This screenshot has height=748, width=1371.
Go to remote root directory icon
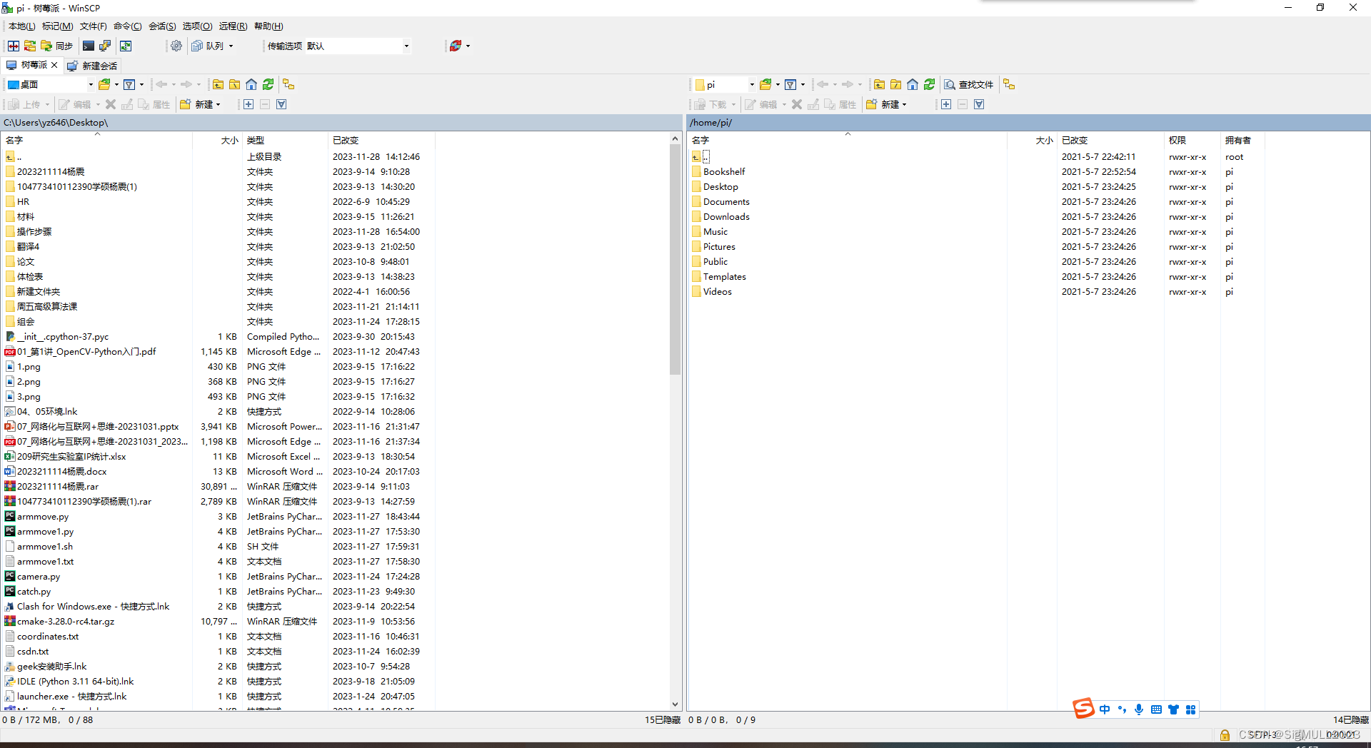[895, 84]
